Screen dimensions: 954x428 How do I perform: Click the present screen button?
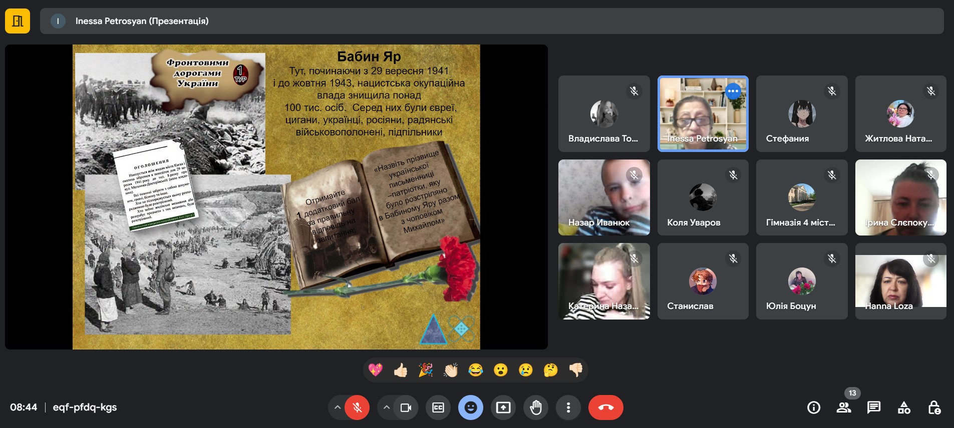pyautogui.click(x=503, y=407)
